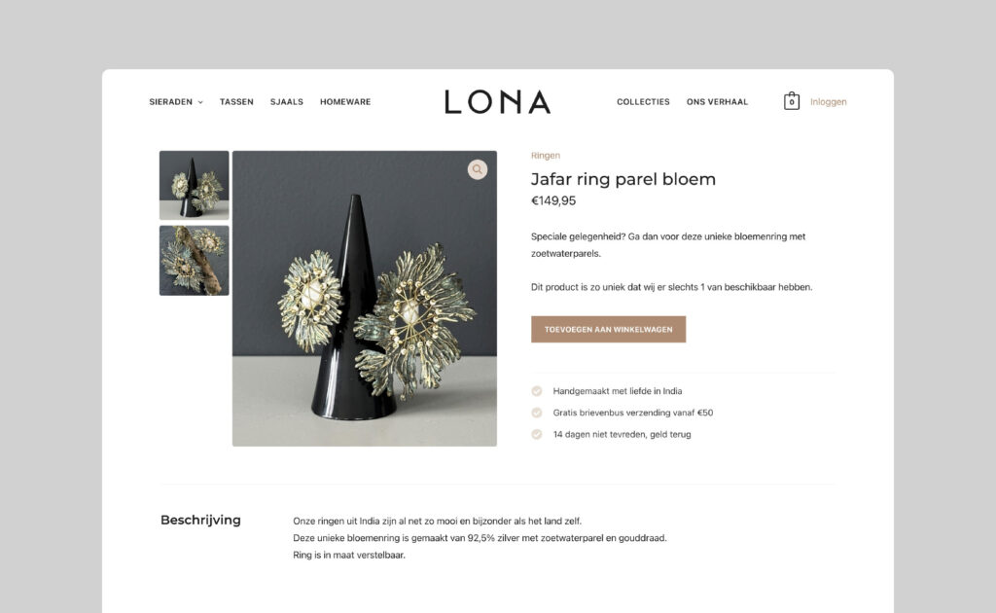Open the Collecties page
The height and width of the screenshot is (613, 996).
643,101
